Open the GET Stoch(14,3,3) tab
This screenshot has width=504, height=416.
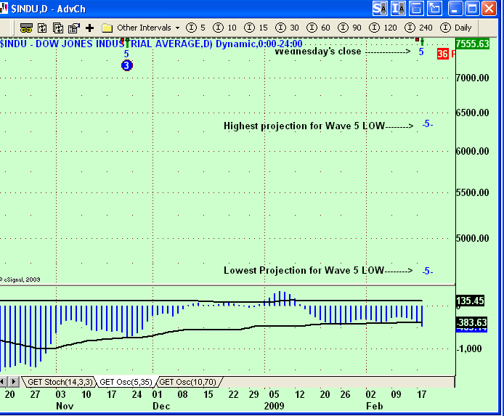(x=60, y=382)
